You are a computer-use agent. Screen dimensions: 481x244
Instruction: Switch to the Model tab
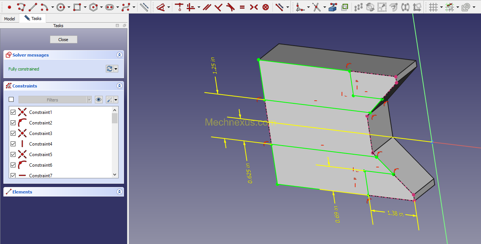pyautogui.click(x=9, y=18)
